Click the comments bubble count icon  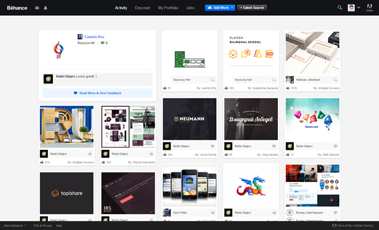pyautogui.click(x=102, y=43)
